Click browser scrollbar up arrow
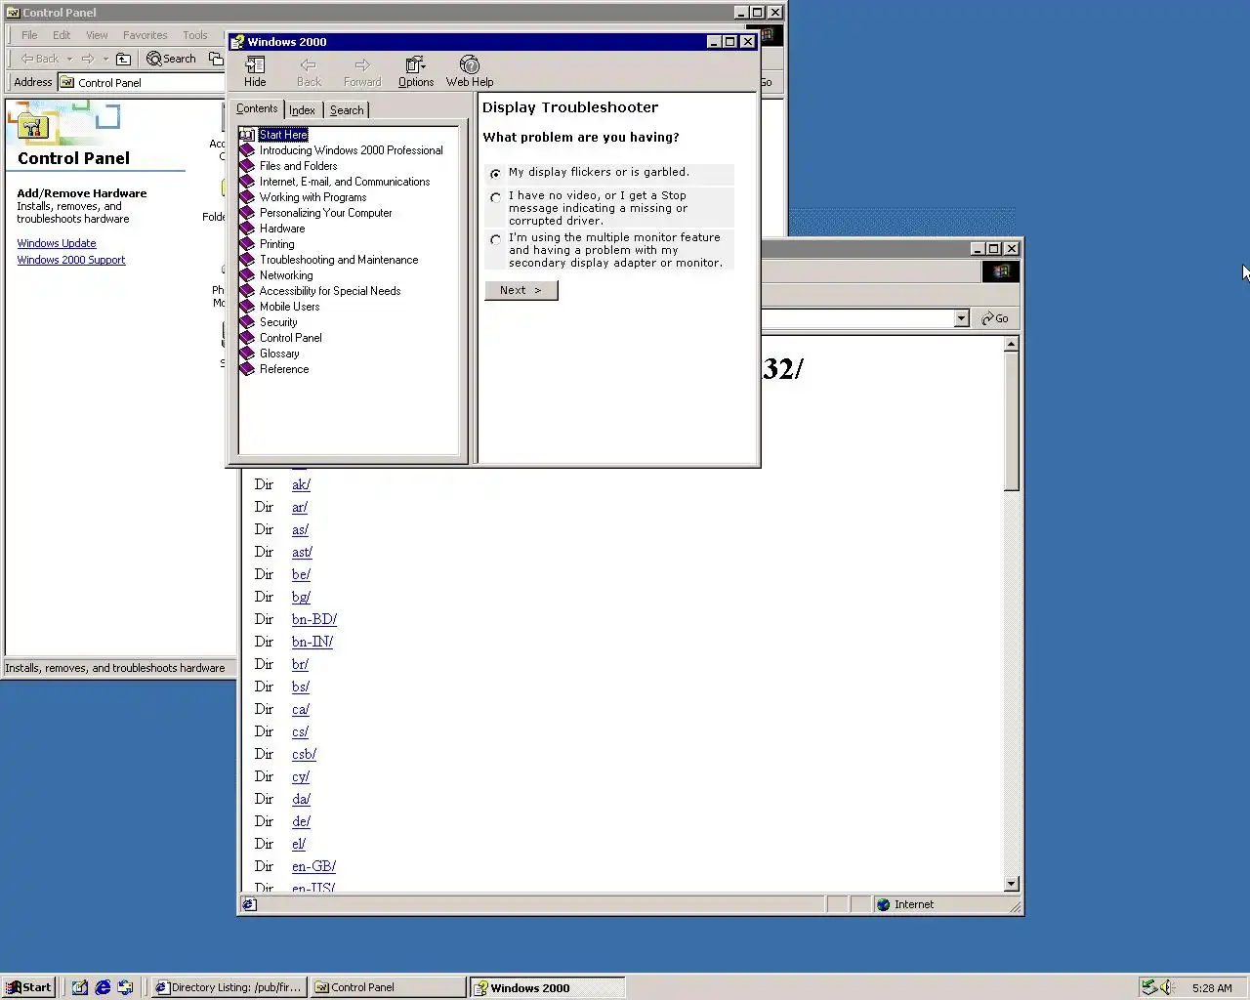The height and width of the screenshot is (1000, 1250). 1012,344
